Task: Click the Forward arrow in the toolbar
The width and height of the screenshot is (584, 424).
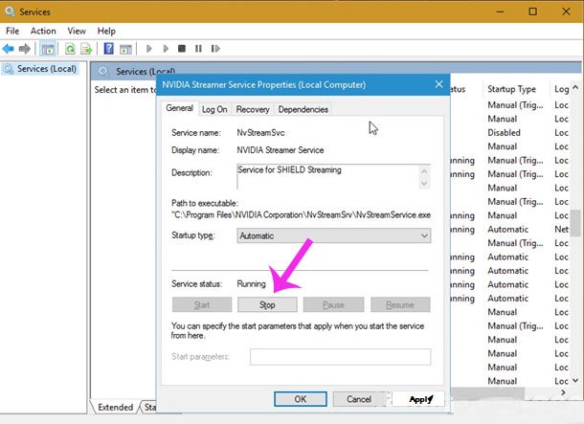Action: [x=27, y=48]
